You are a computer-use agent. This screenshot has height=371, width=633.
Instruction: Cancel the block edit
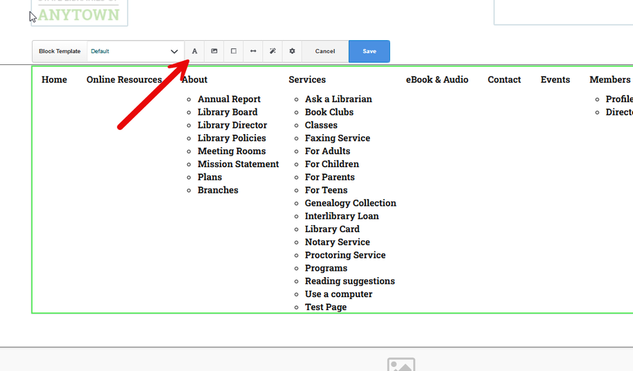coord(325,51)
